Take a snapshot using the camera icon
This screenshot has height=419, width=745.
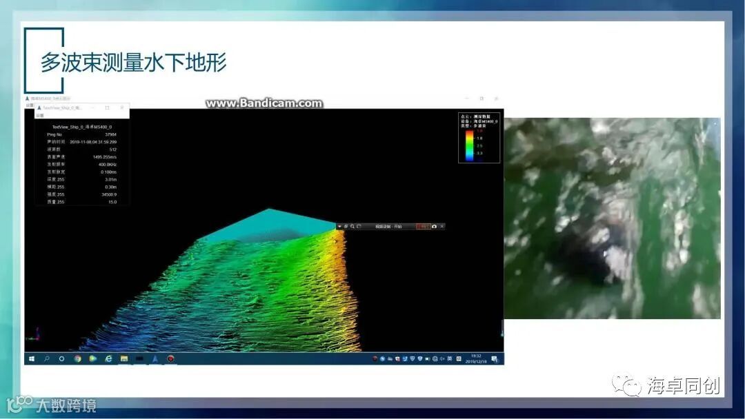coord(435,226)
